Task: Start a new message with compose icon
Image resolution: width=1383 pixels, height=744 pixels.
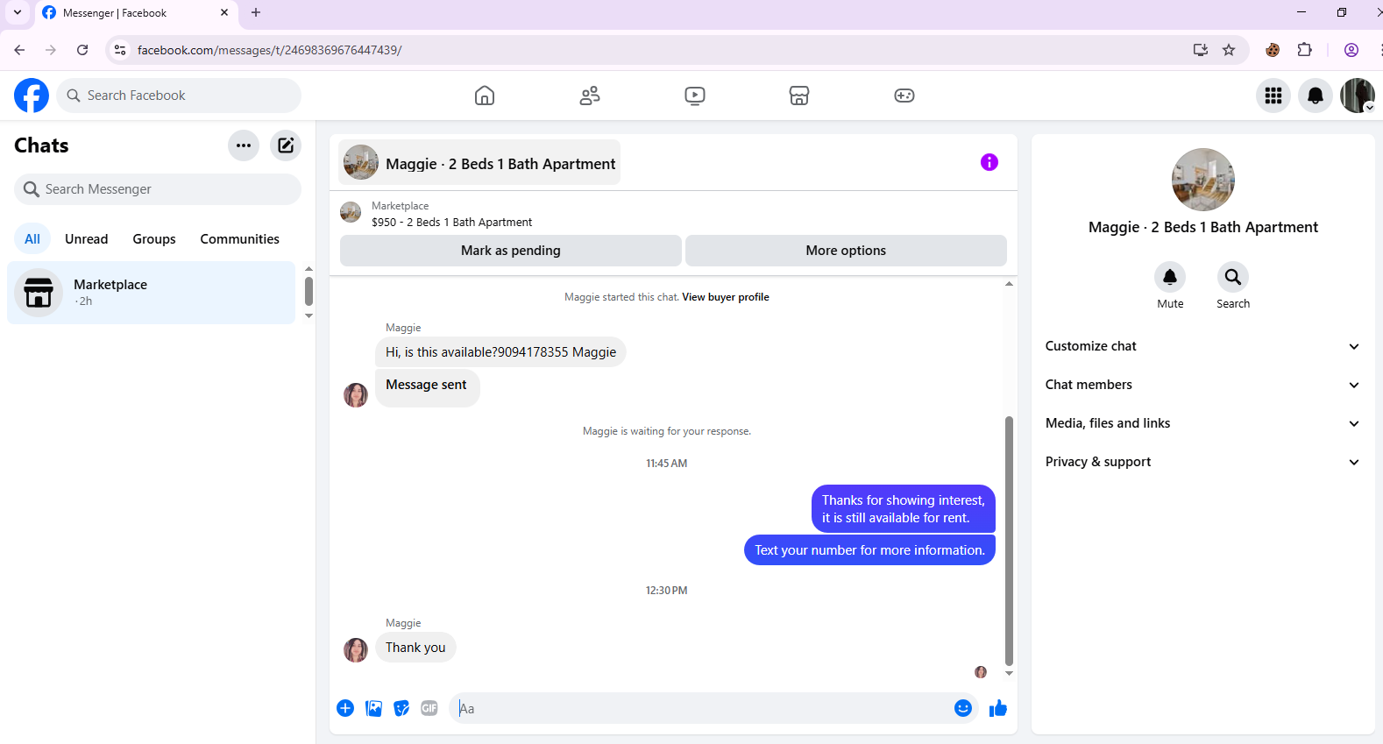Action: 286,145
